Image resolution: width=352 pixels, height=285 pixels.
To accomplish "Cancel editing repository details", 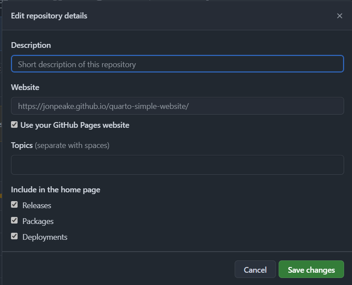I will (255, 269).
